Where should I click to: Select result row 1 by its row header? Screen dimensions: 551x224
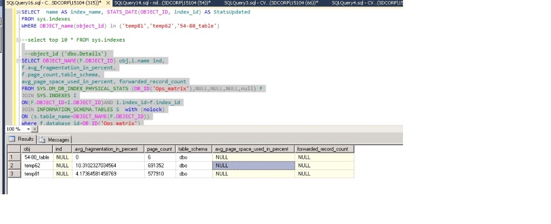15,157
